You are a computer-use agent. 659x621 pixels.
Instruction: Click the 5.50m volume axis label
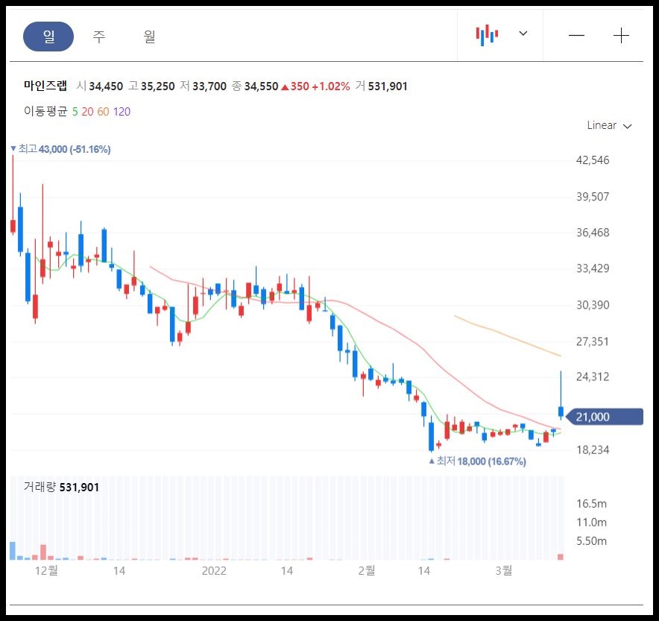[591, 541]
